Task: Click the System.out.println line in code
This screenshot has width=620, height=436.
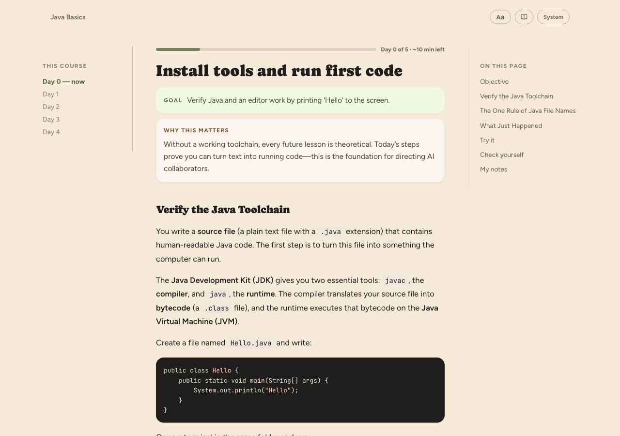Action: coord(246,390)
